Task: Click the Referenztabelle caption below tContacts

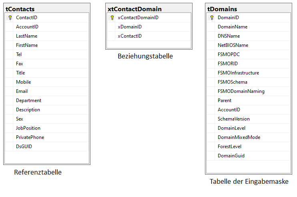Action: pyautogui.click(x=38, y=172)
